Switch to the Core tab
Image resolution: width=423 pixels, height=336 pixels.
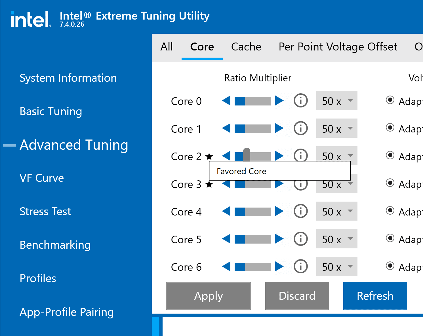click(202, 47)
